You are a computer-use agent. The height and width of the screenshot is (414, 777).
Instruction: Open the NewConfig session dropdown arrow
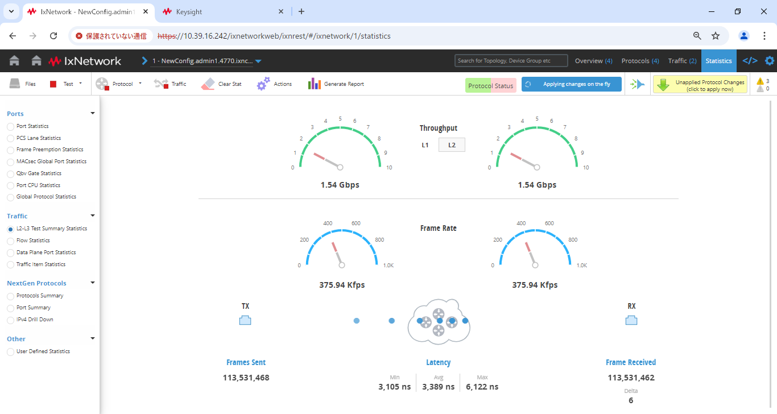click(258, 61)
